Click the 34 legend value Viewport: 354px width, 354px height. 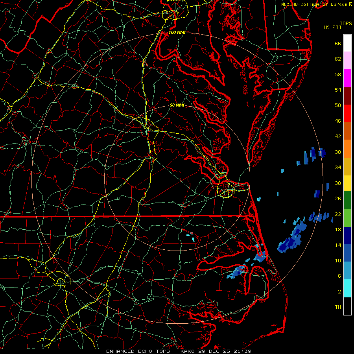coord(338,167)
